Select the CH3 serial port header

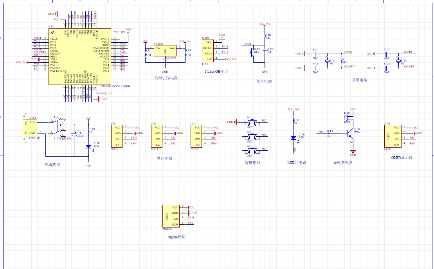196,136
